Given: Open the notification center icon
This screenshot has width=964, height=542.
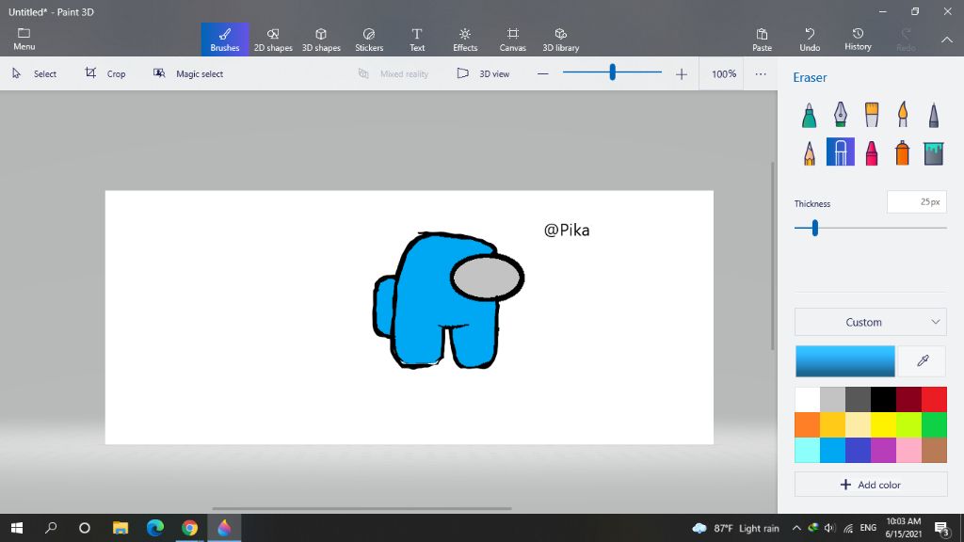Looking at the screenshot, I should coord(942,528).
